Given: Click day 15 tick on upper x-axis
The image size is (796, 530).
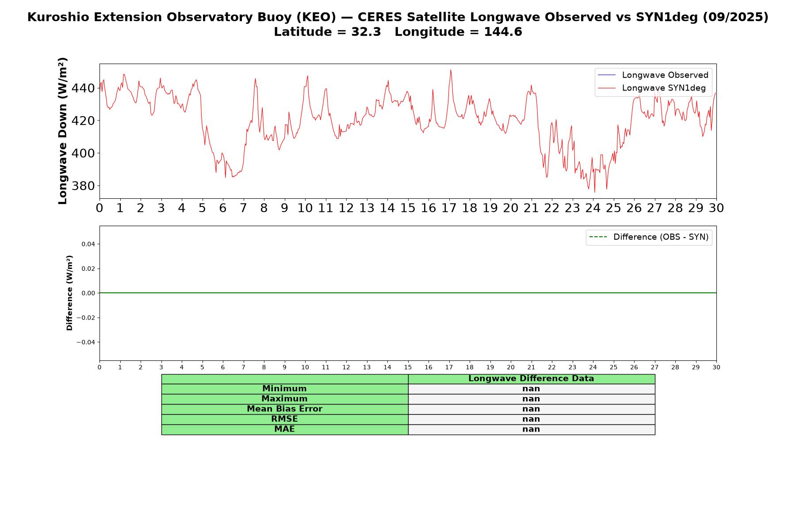Looking at the screenshot, I should pyautogui.click(x=408, y=208).
